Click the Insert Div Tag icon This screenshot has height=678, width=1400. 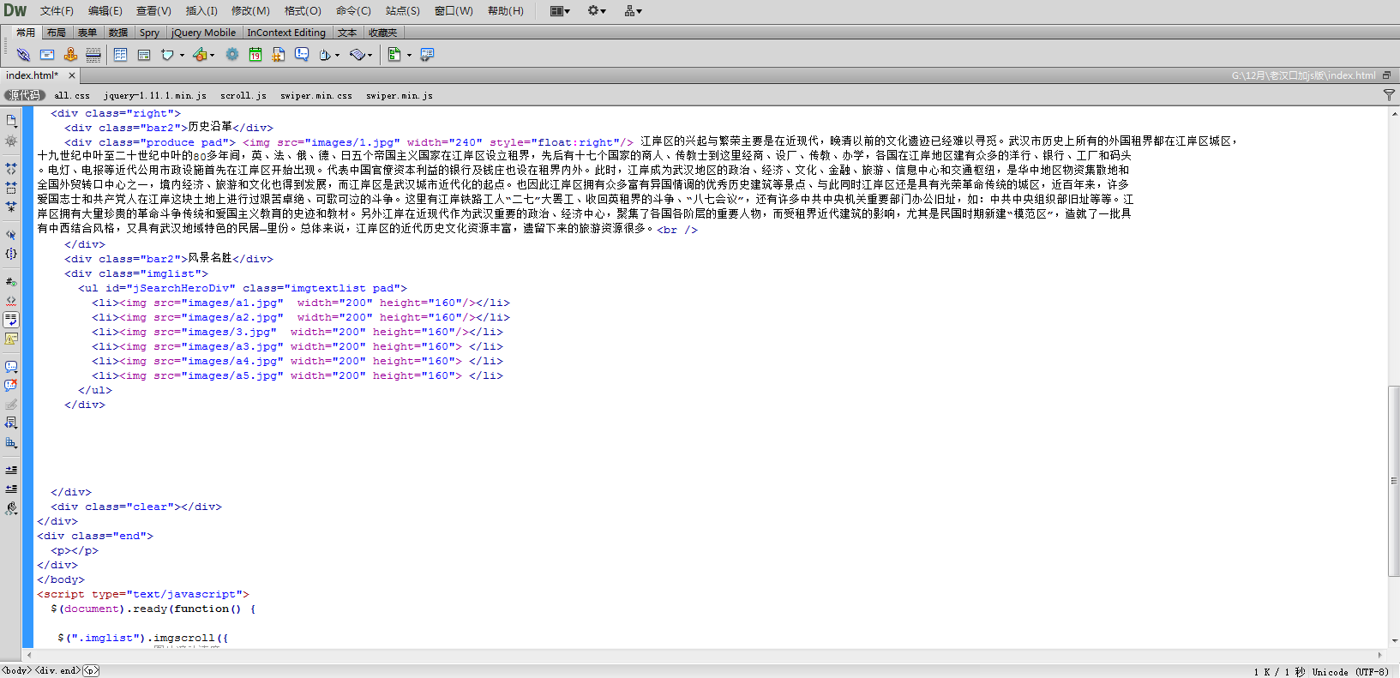pos(144,55)
